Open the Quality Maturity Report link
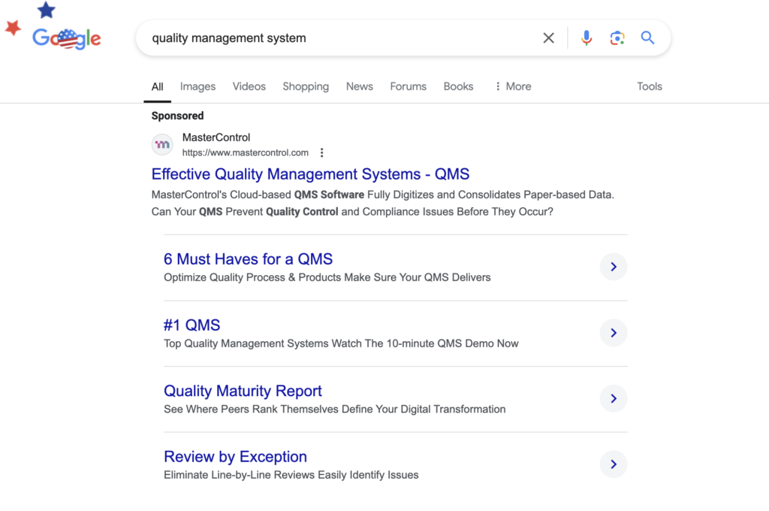The image size is (769, 511). tap(243, 391)
